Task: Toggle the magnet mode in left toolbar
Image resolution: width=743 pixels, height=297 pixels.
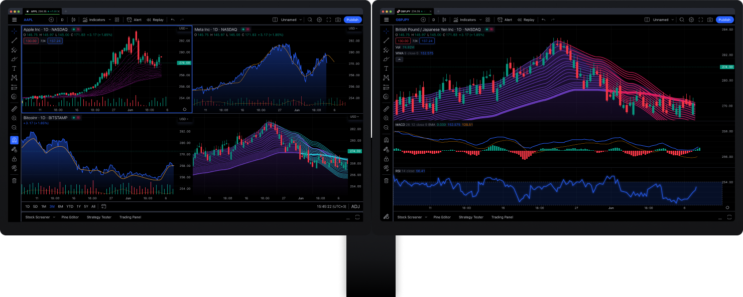Action: pyautogui.click(x=14, y=140)
